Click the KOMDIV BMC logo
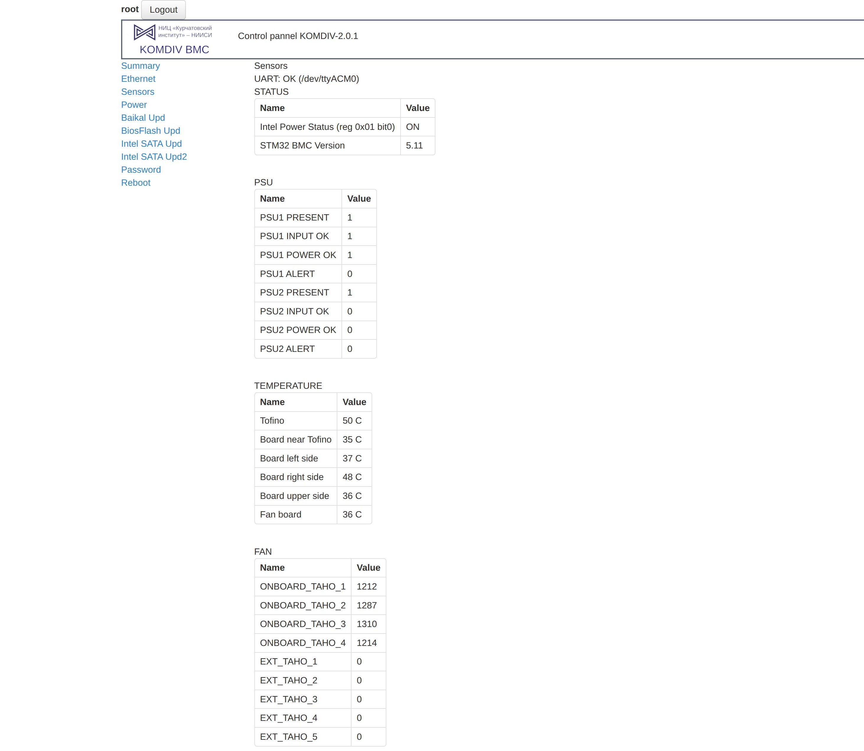Screen dimensions: 864x751 173,39
